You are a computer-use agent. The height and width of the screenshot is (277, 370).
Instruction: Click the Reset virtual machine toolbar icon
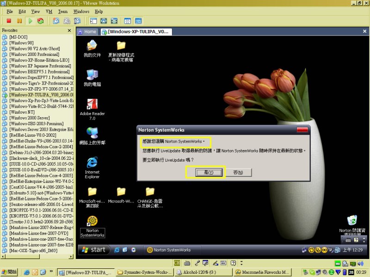pyautogui.click(x=41, y=21)
